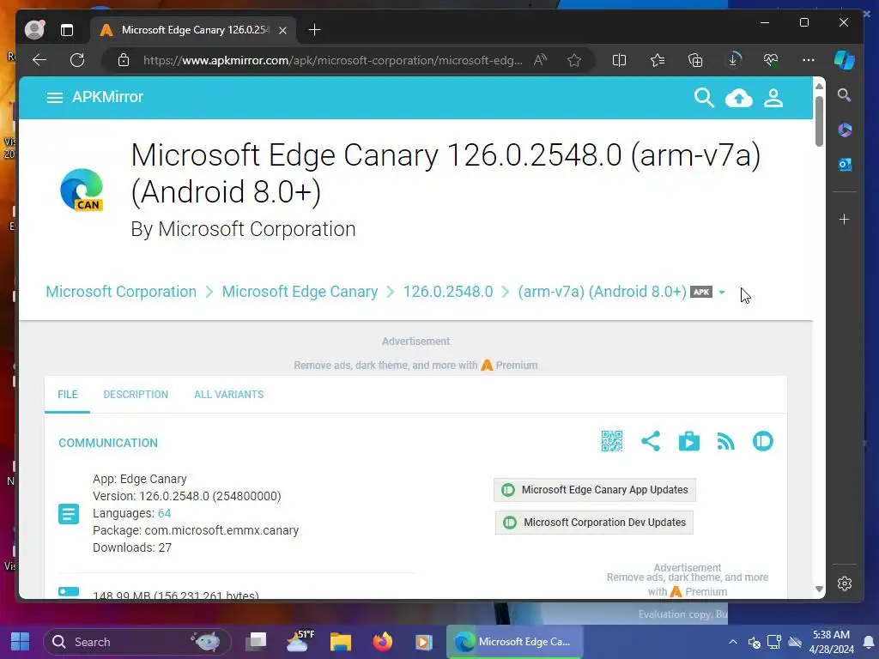This screenshot has height=659, width=879.
Task: Open the APKMirror hamburger menu
Action: pyautogui.click(x=54, y=98)
